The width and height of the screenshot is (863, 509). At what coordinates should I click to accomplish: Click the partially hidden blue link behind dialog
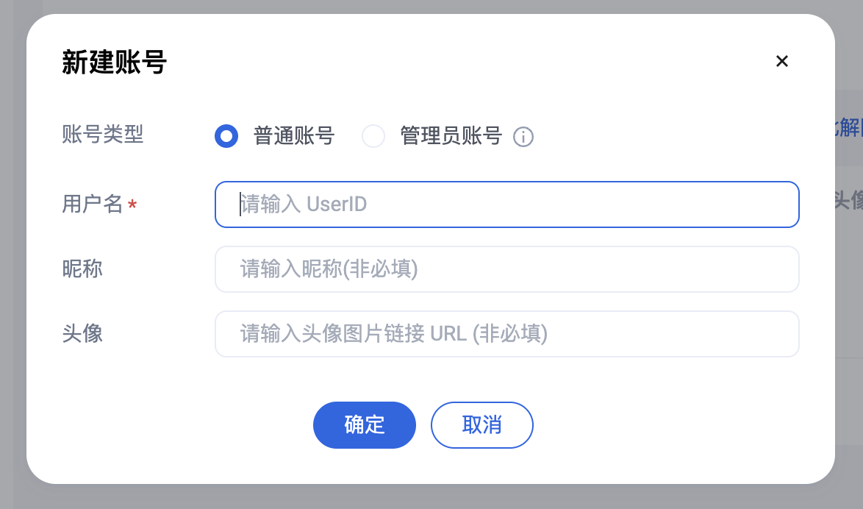coord(848,127)
